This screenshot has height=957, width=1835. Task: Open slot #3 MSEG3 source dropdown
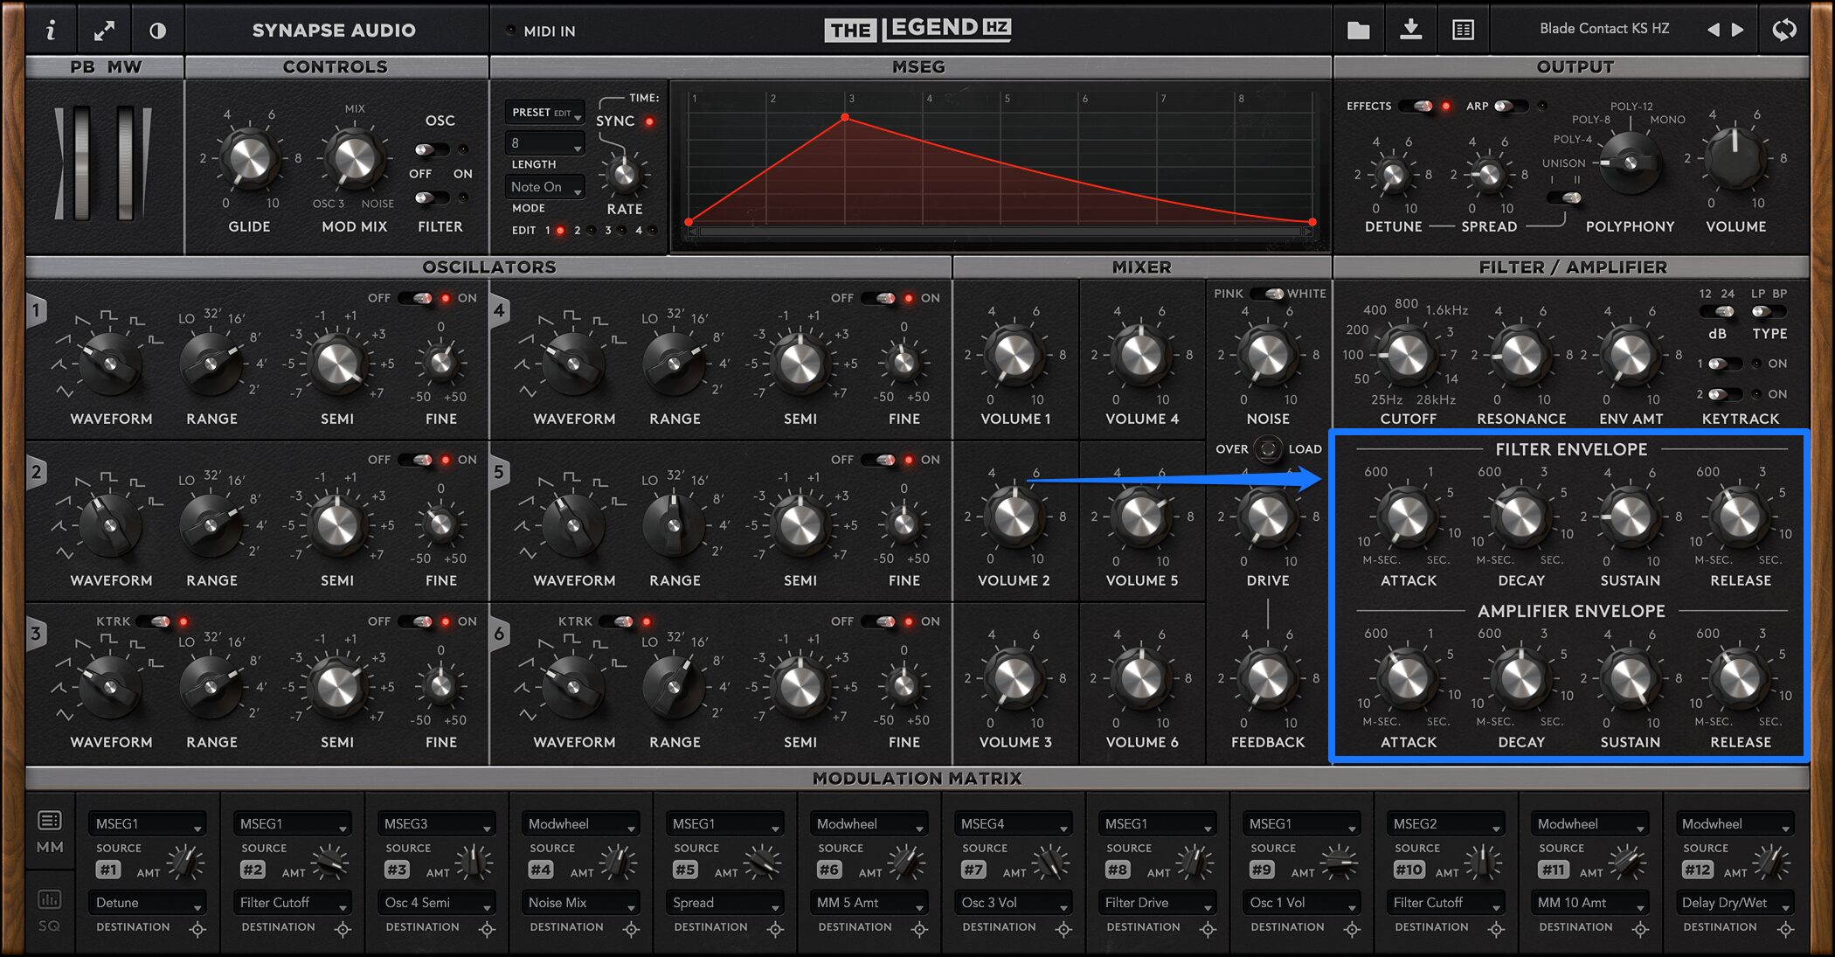coord(436,824)
